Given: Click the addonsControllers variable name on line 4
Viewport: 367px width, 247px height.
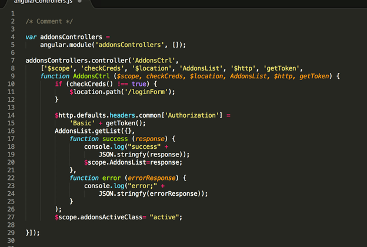Looking at the screenshot, I should pos(71,37).
